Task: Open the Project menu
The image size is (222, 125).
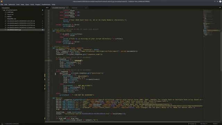Action: coord(38,5)
